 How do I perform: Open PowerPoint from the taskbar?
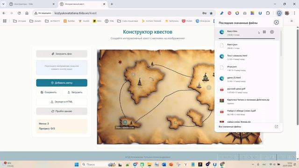[171, 164]
